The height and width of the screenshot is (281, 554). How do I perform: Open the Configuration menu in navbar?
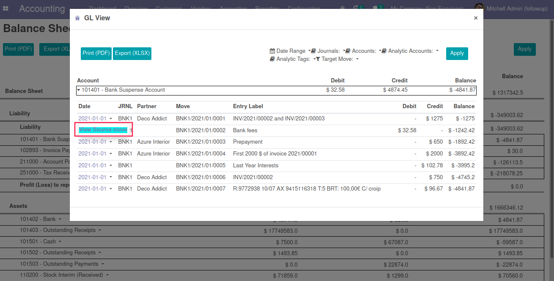coord(304,8)
